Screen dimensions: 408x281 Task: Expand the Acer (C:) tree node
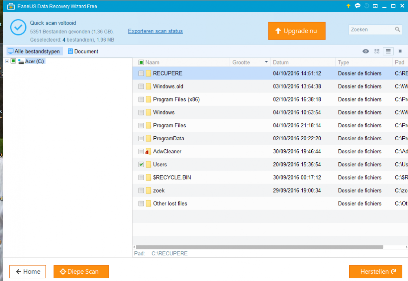point(7,61)
